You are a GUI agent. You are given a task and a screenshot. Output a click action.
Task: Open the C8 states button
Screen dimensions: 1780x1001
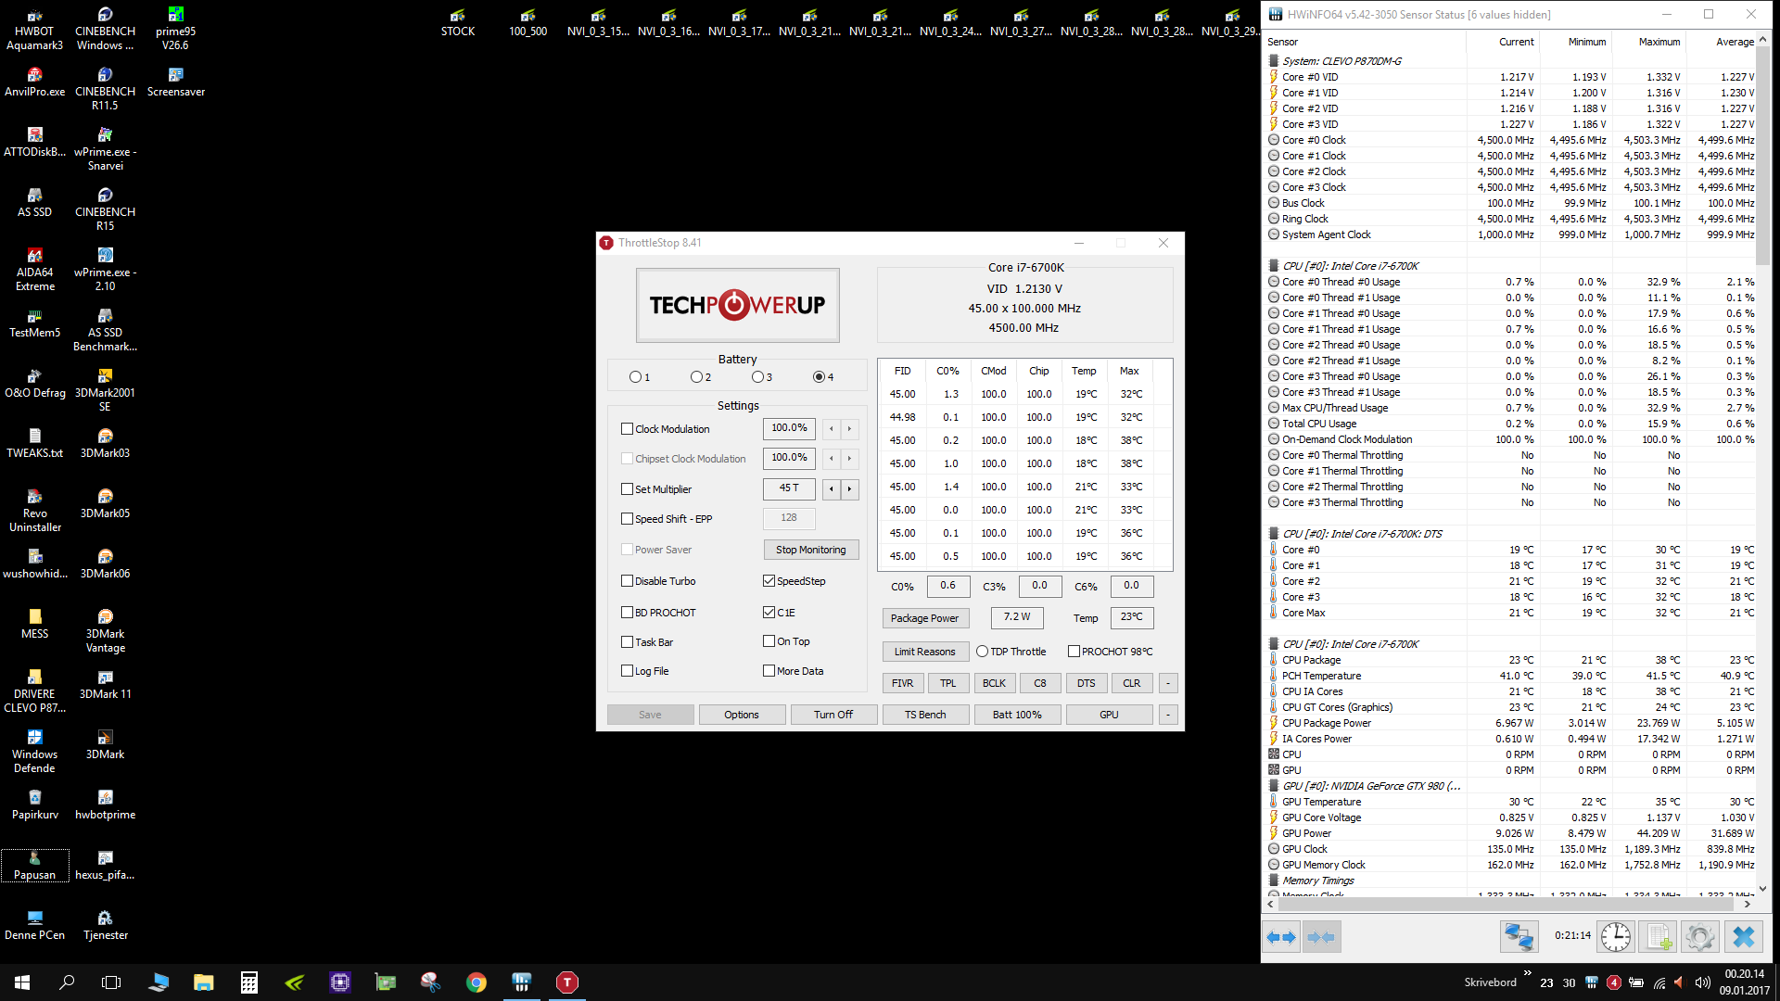[1040, 683]
